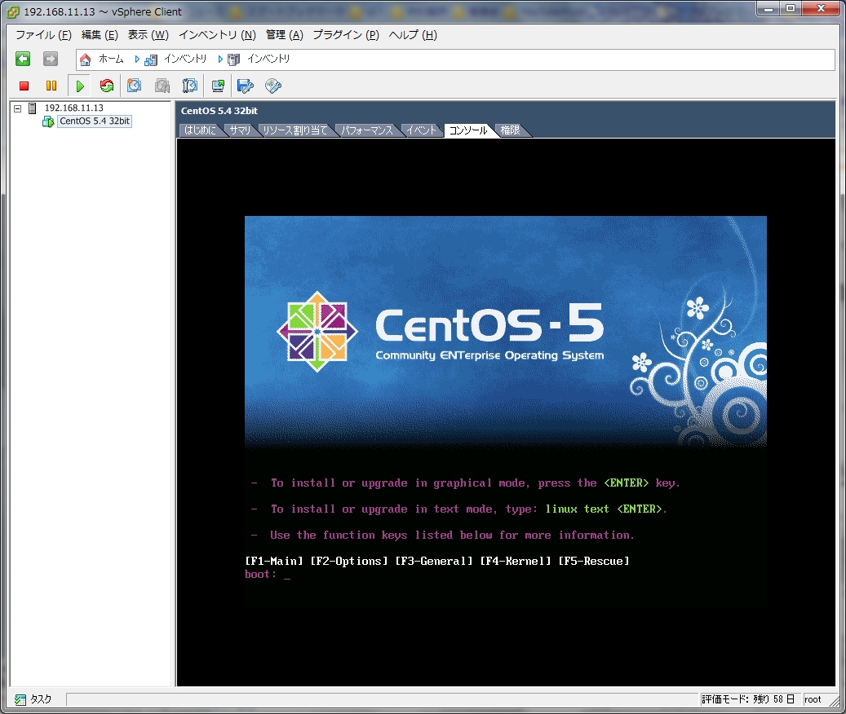
Task: Click ホーム link in navigation bar
Action: [111, 59]
